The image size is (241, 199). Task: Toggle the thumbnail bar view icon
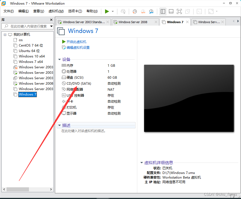click(x=171, y=11)
